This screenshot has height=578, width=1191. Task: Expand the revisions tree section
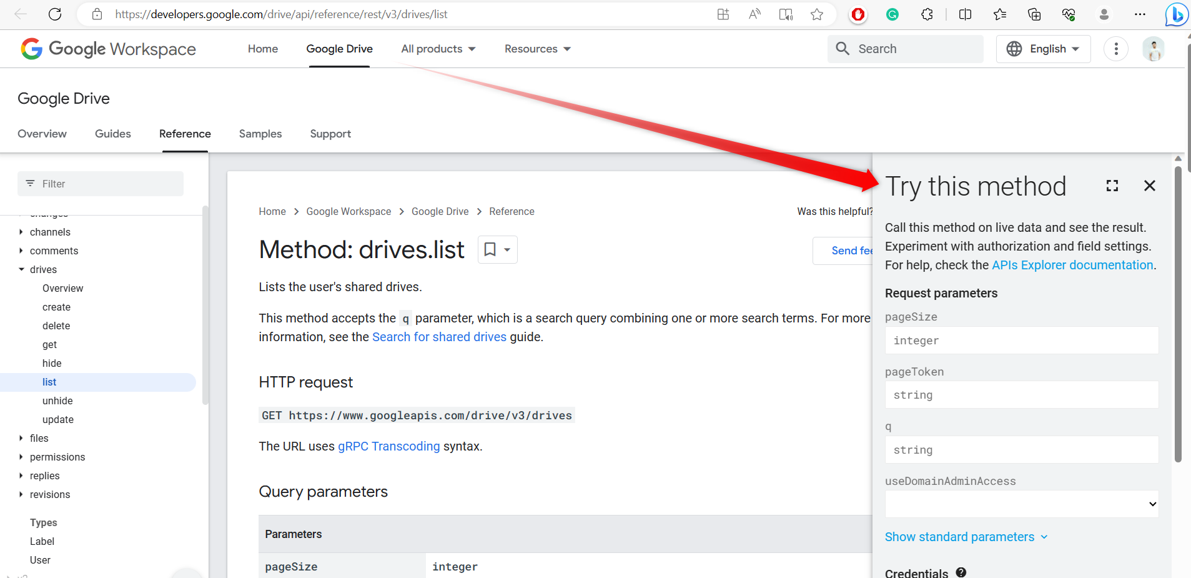click(21, 494)
